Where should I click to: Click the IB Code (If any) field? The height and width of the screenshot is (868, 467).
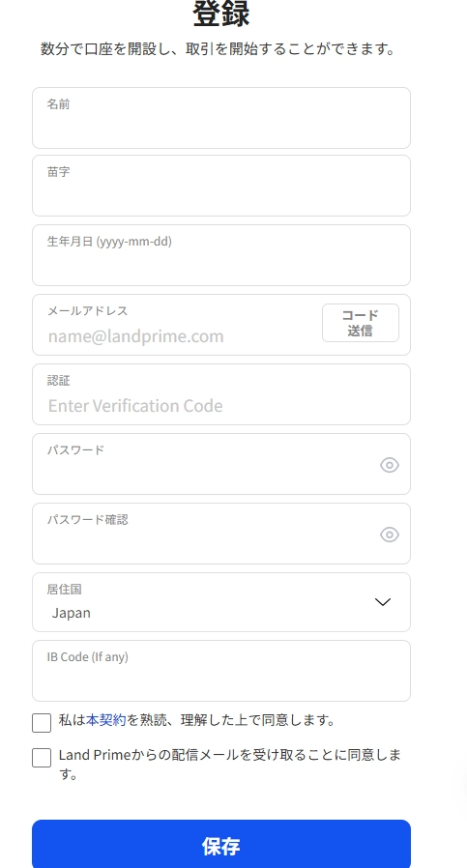click(221, 671)
